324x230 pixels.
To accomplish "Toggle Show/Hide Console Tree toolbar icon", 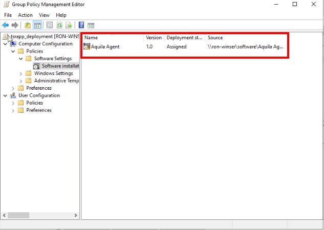I will tap(37, 25).
